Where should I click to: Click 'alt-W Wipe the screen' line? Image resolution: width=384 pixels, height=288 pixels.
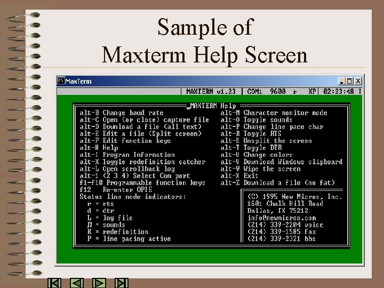point(260,169)
